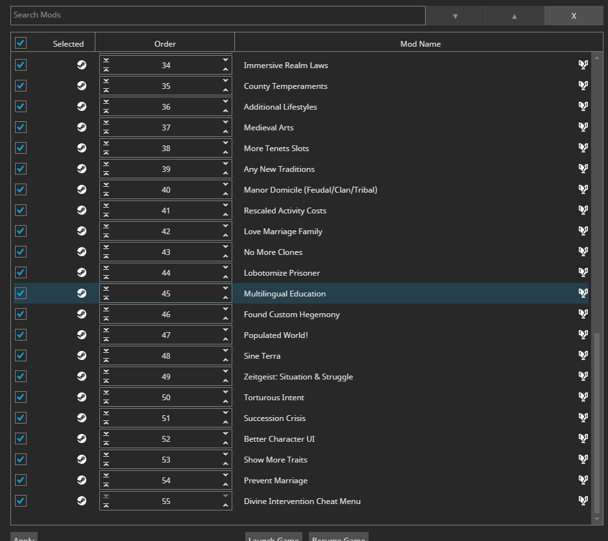This screenshot has height=541, width=608.
Task: Click the mod list scrollbar thumb
Action: pos(597,422)
